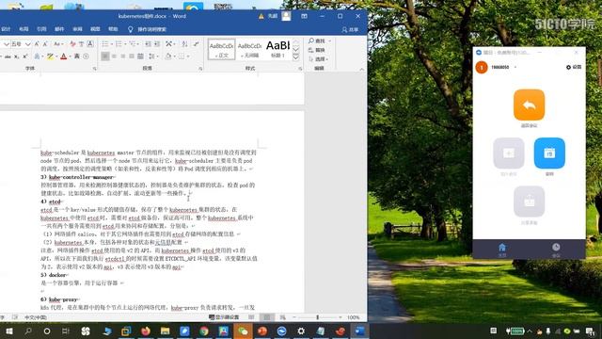Screen dimensions: 602x339
Task: Click the character shading icon
Action: coord(77,56)
